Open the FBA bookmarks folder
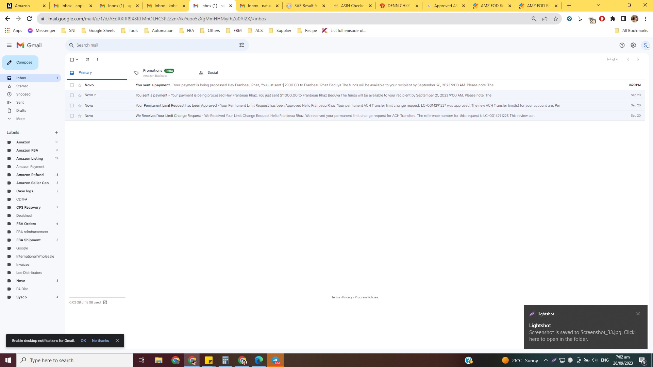Image resolution: width=653 pixels, height=367 pixels. click(187, 31)
